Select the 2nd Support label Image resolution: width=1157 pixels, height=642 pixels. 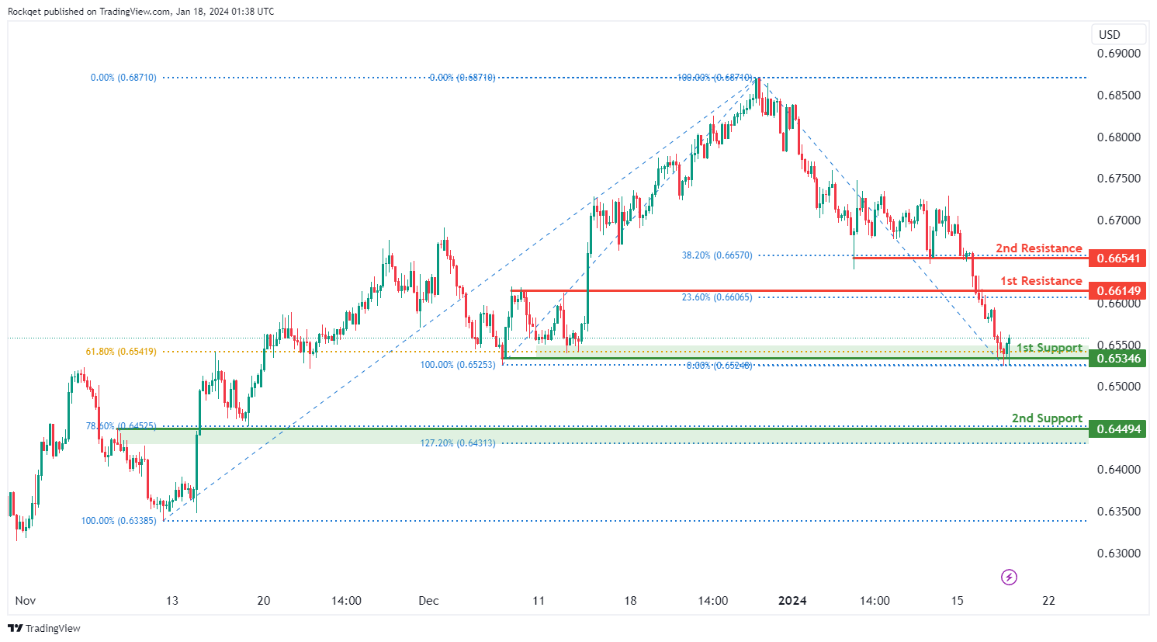pyautogui.click(x=1047, y=418)
